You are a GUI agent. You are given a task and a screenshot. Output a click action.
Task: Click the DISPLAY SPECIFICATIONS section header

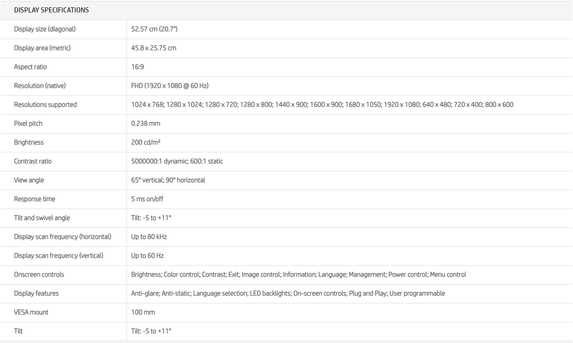(51, 10)
